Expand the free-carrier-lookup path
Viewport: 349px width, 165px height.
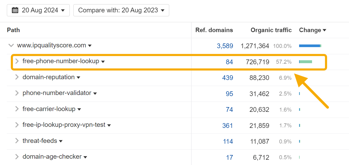tap(17, 109)
